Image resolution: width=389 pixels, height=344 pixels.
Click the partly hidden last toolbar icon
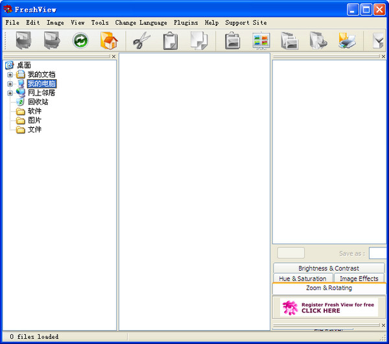click(x=378, y=41)
